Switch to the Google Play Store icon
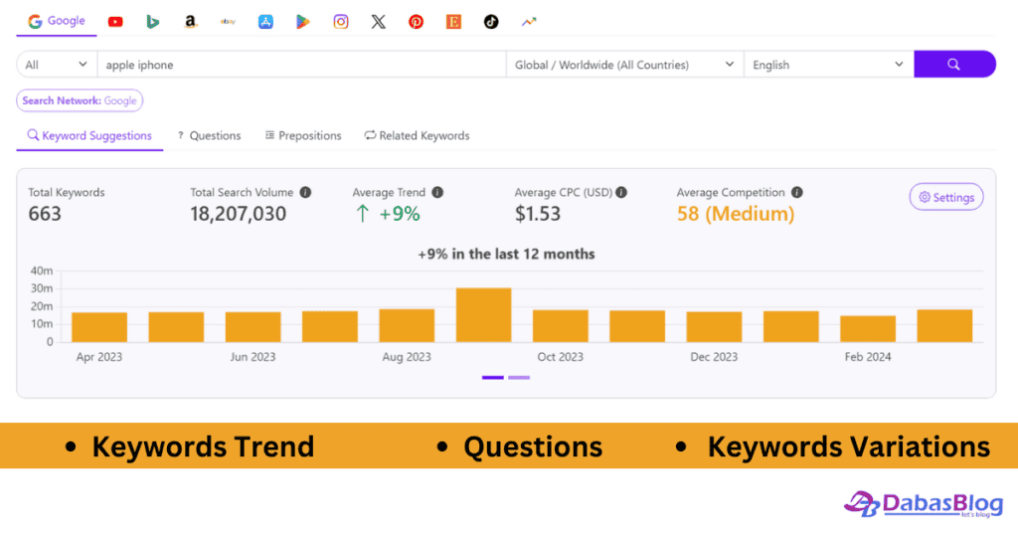The width and height of the screenshot is (1018, 533). [303, 22]
